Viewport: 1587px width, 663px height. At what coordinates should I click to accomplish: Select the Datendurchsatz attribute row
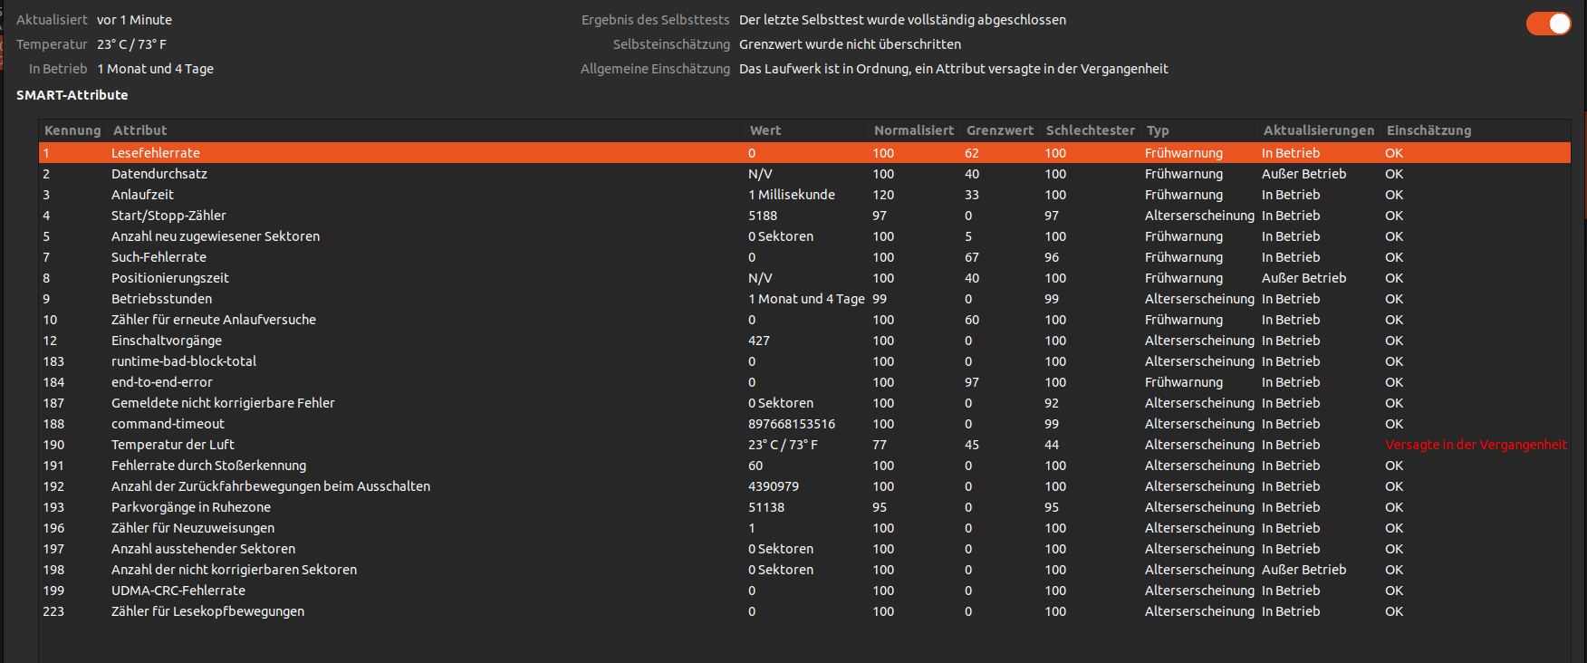click(804, 174)
